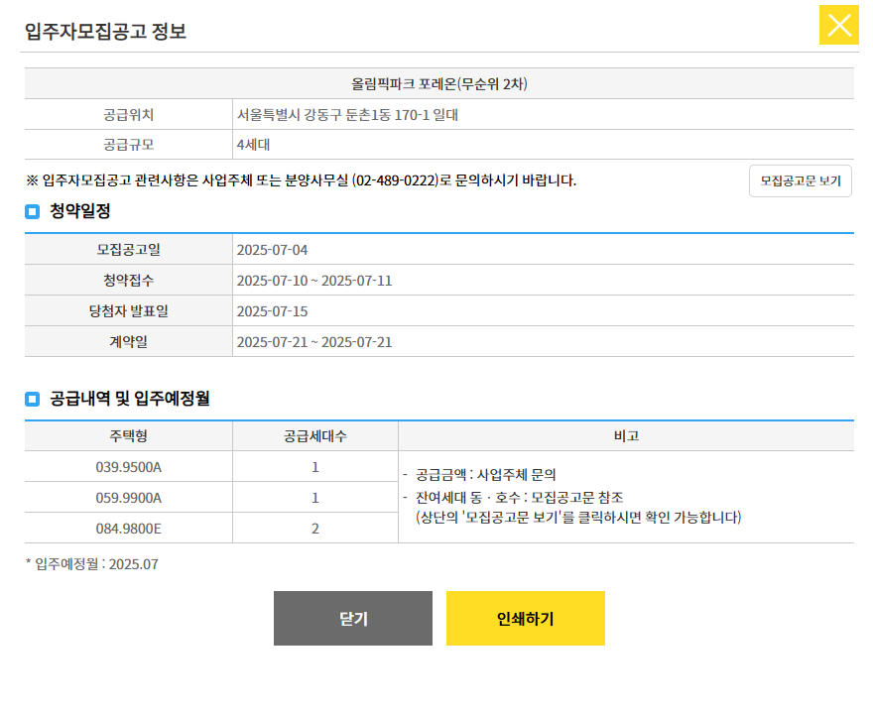Select housing type 084.9800E
Viewport: 873px width, 714px height.
(x=129, y=529)
